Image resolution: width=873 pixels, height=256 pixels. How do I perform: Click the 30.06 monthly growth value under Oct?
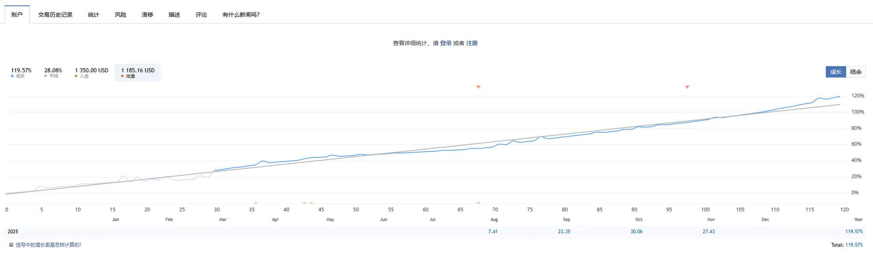coord(636,232)
